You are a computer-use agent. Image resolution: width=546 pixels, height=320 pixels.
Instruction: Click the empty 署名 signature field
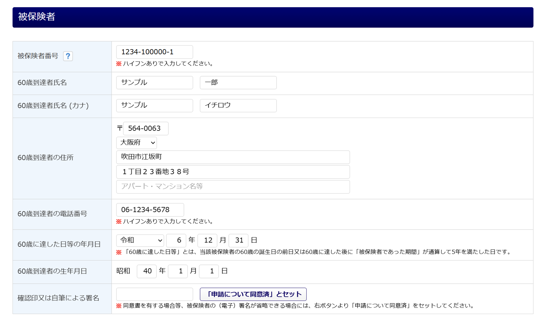[155, 294]
